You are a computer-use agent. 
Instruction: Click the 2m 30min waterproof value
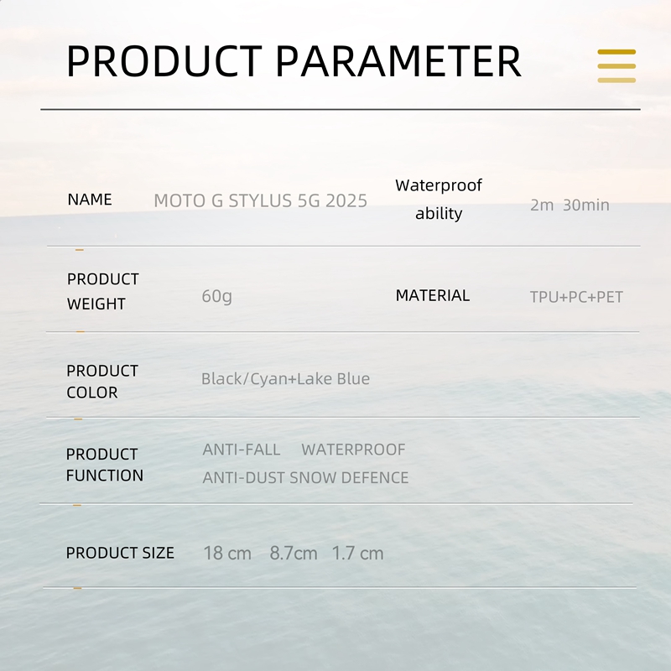pyautogui.click(x=570, y=205)
